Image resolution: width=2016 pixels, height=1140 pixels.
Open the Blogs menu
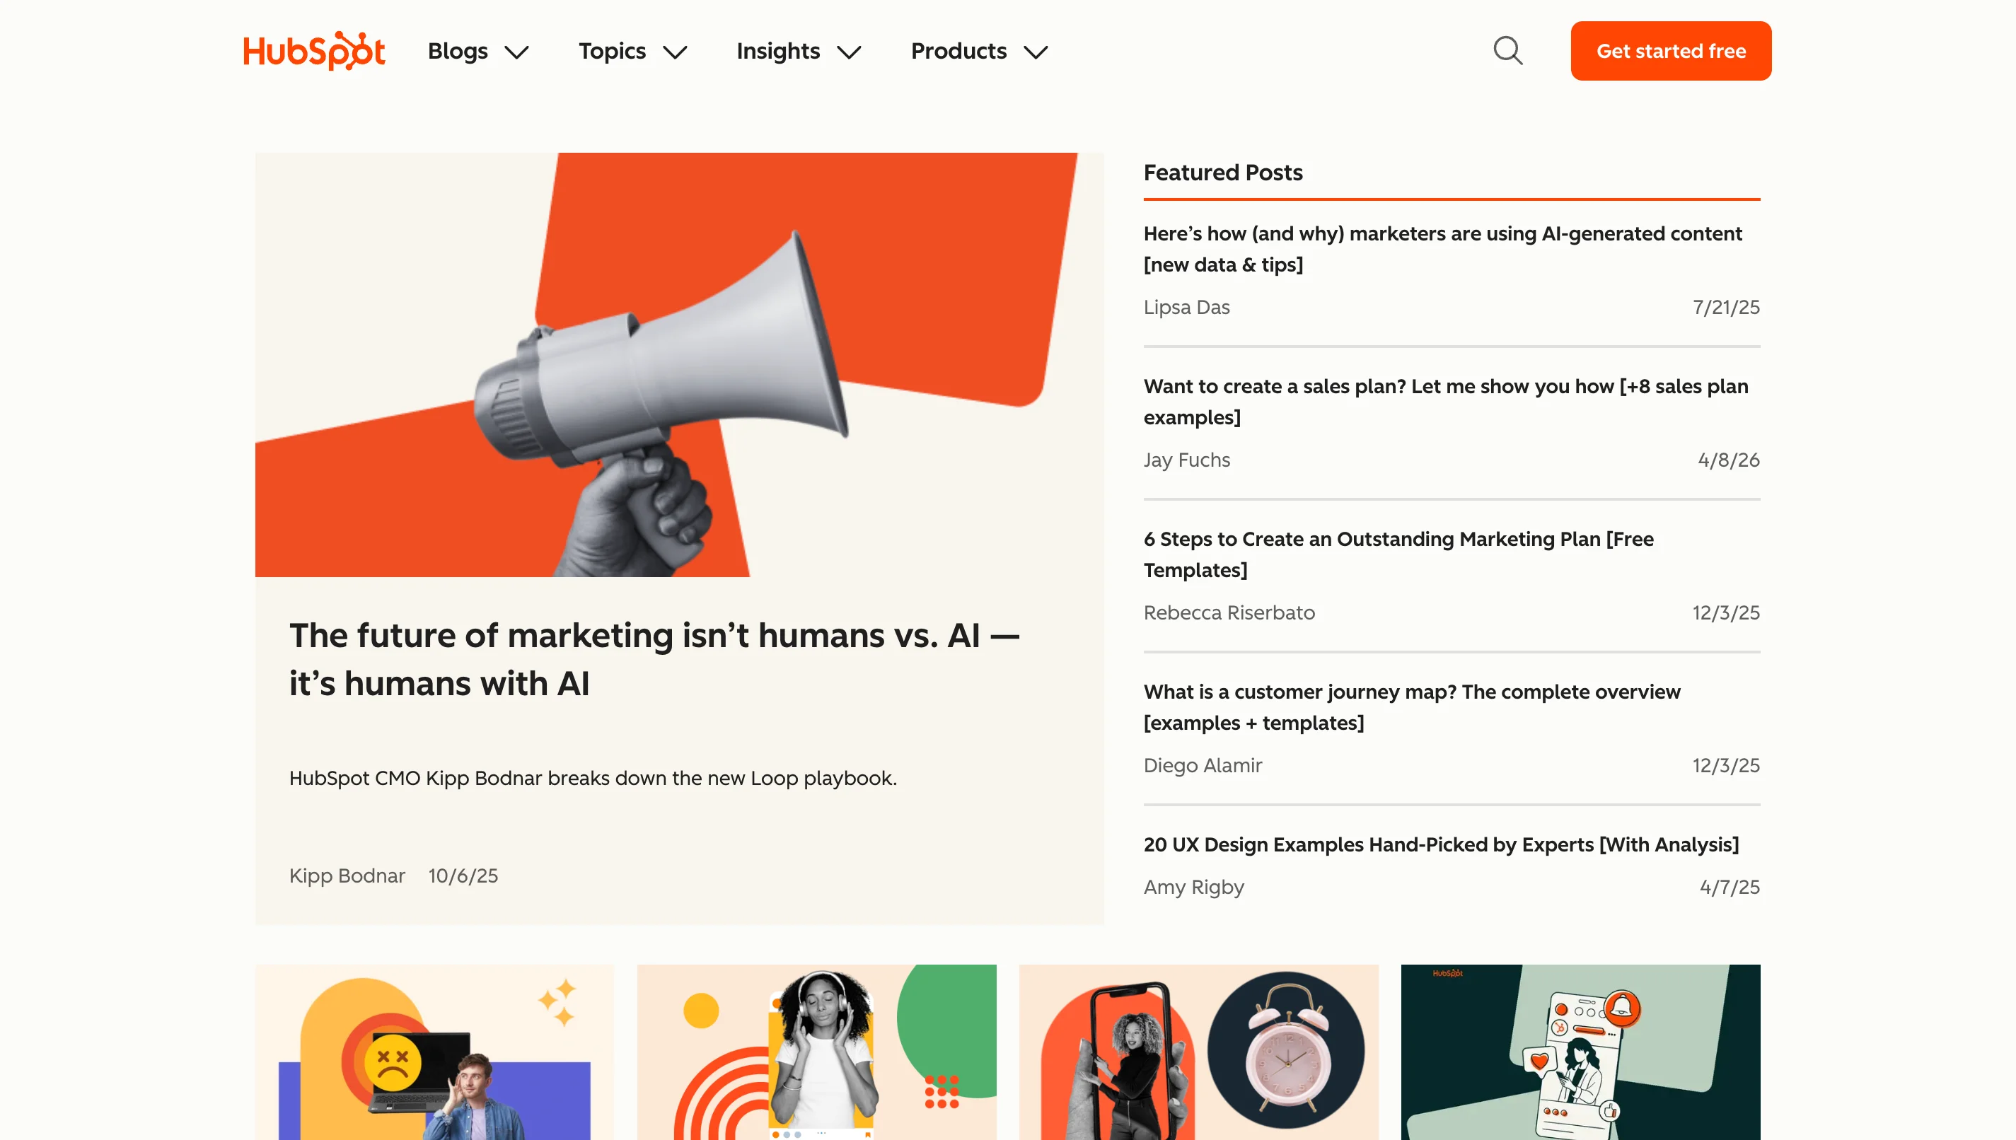(457, 51)
